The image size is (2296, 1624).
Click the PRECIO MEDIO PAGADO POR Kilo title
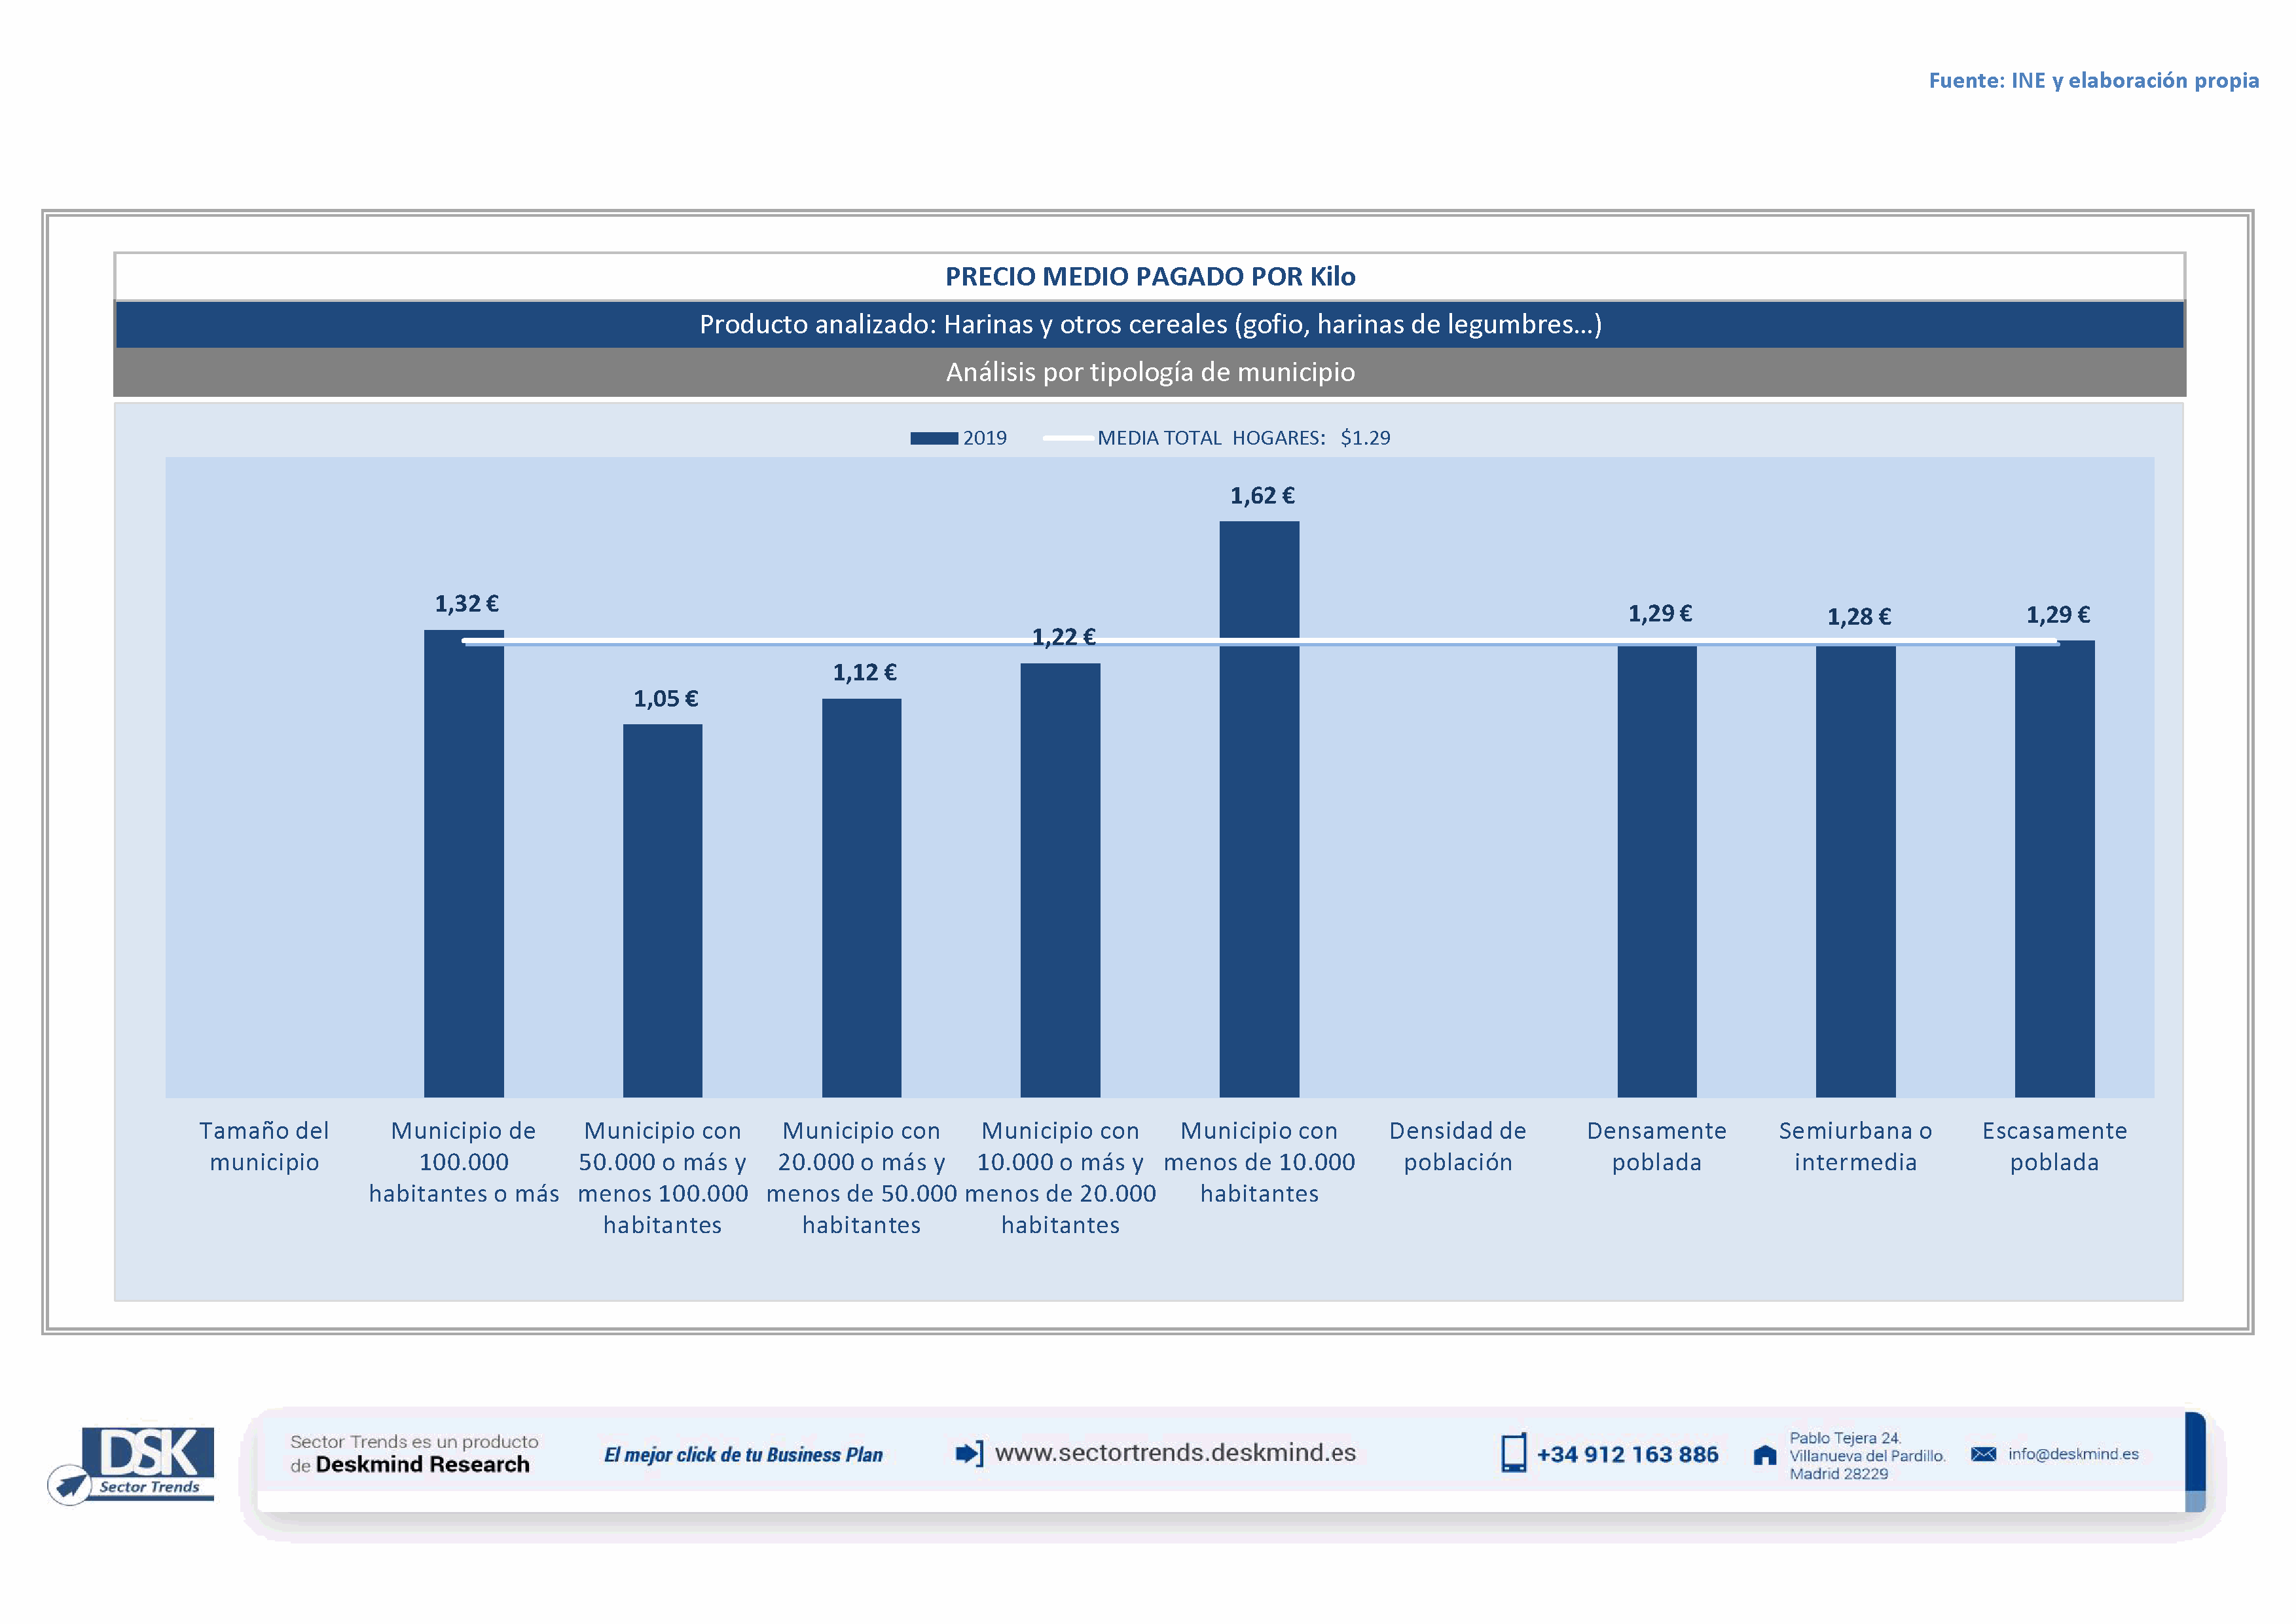(x=1150, y=277)
